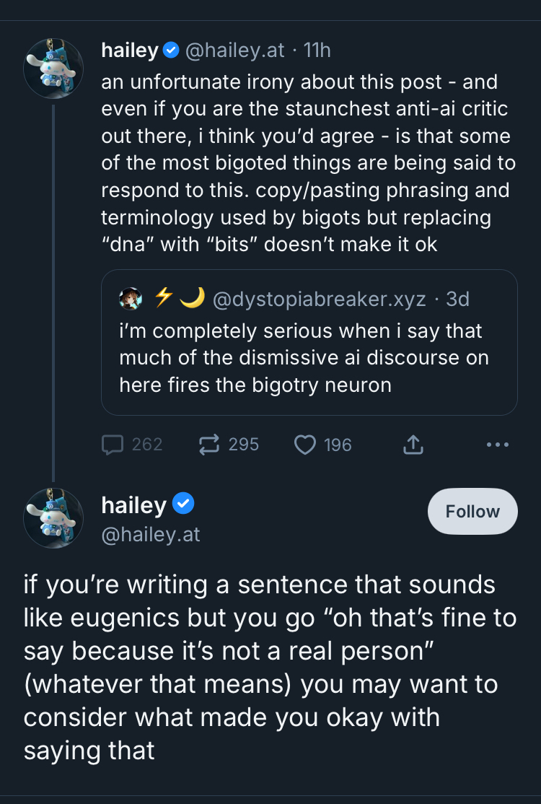This screenshot has height=804, width=541.
Task: Click the reply icon with 262 replies
Action: (113, 445)
